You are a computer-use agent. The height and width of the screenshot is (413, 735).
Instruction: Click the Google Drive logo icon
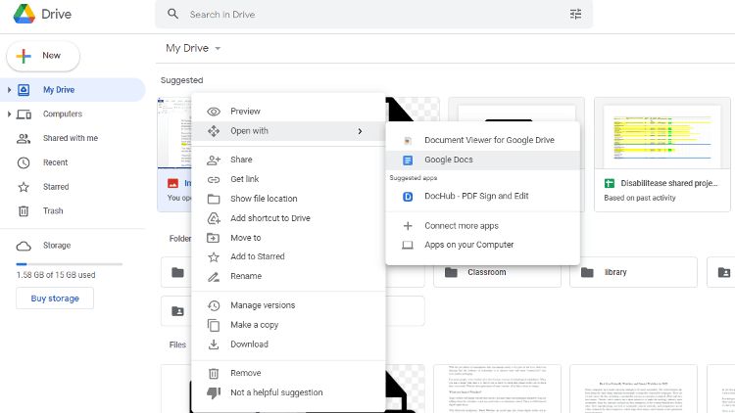pyautogui.click(x=24, y=14)
